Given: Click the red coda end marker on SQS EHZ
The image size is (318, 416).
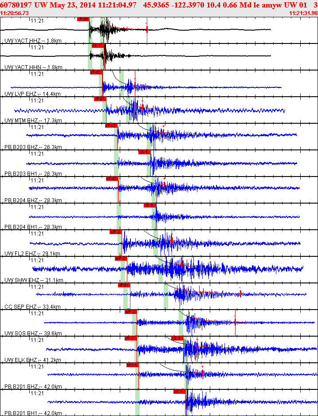Looking at the screenshot, I should pos(235,322).
